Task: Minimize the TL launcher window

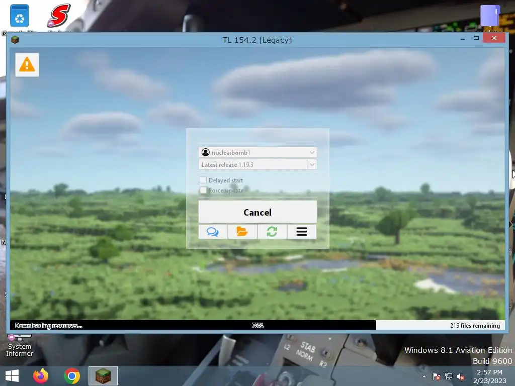Action: coord(463,39)
